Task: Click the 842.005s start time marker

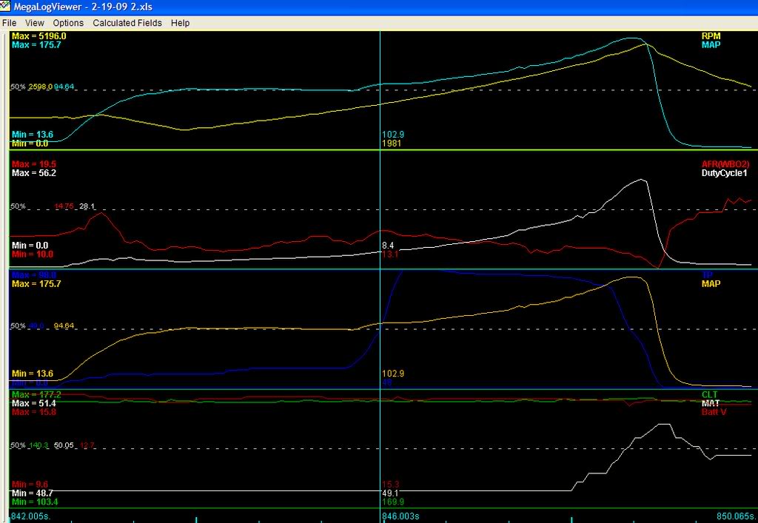Action: pos(28,515)
